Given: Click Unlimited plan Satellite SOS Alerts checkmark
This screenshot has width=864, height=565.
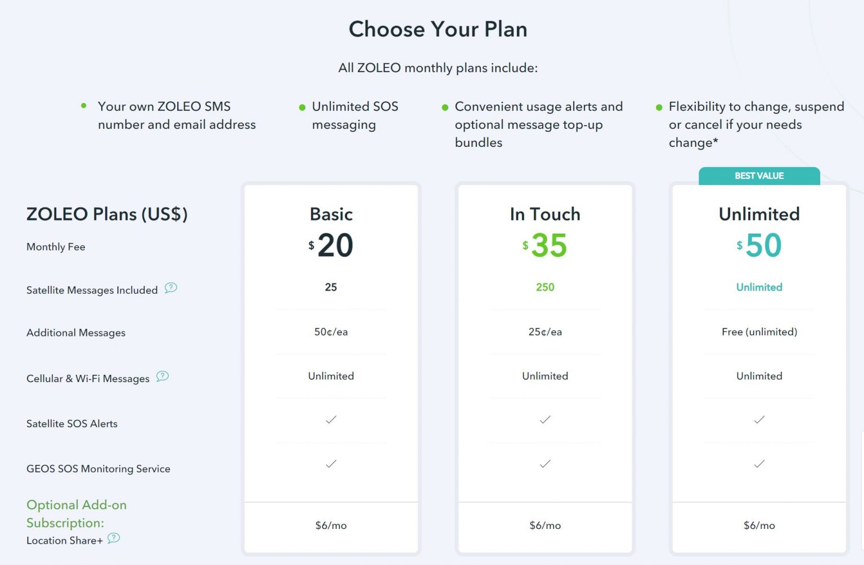Looking at the screenshot, I should coord(759,420).
